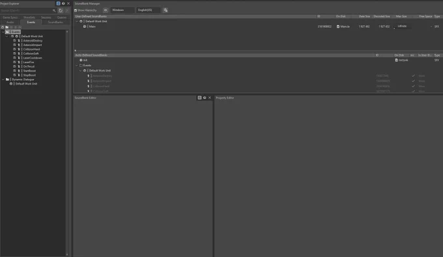The height and width of the screenshot is (257, 443).
Task: Toggle the Inc. checkmark for CollisionHard
Action: tap(413, 86)
